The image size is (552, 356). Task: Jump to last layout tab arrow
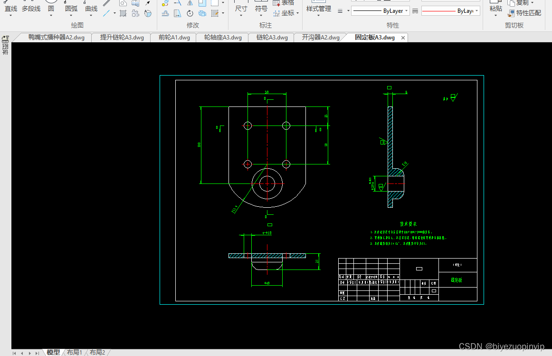coord(38,353)
